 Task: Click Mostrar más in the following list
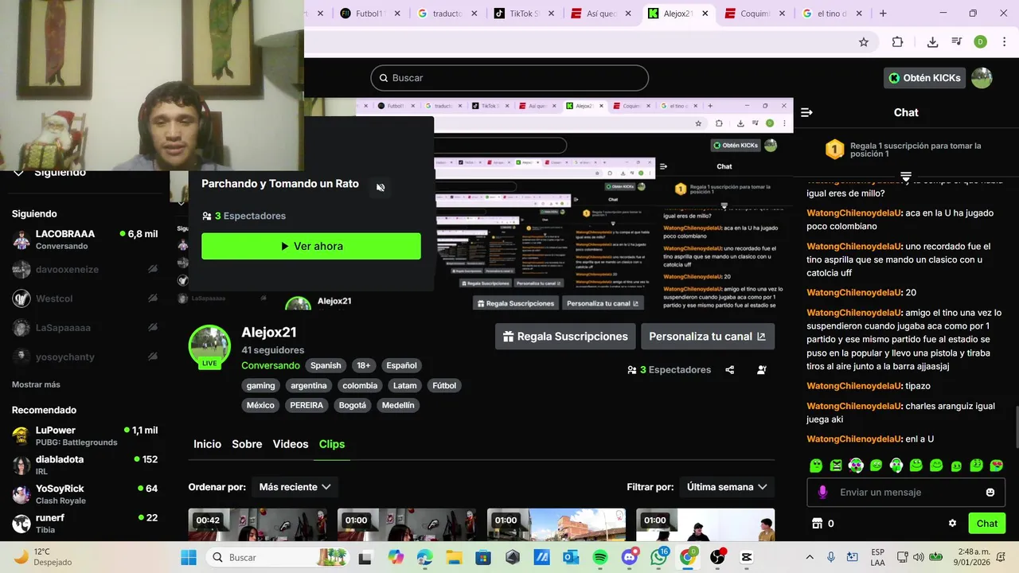(36, 384)
